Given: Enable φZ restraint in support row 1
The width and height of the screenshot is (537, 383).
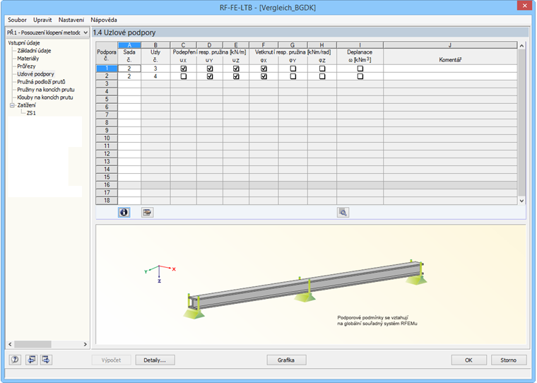Looking at the screenshot, I should [322, 69].
